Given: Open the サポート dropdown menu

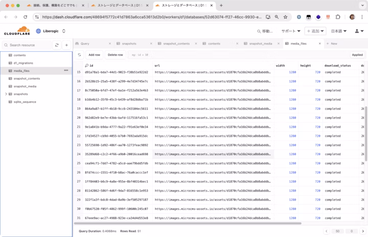Looking at the screenshot, I should [x=291, y=31].
